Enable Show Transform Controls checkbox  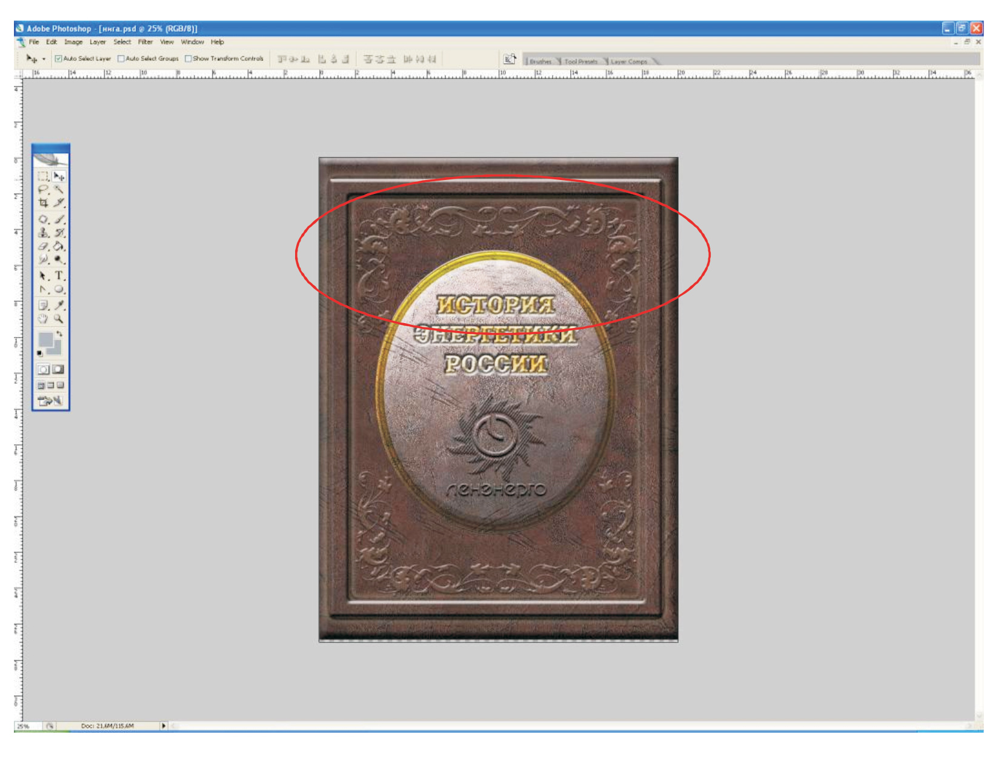pyautogui.click(x=188, y=59)
